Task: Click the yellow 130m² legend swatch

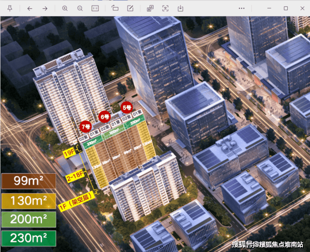Action: (x=28, y=200)
